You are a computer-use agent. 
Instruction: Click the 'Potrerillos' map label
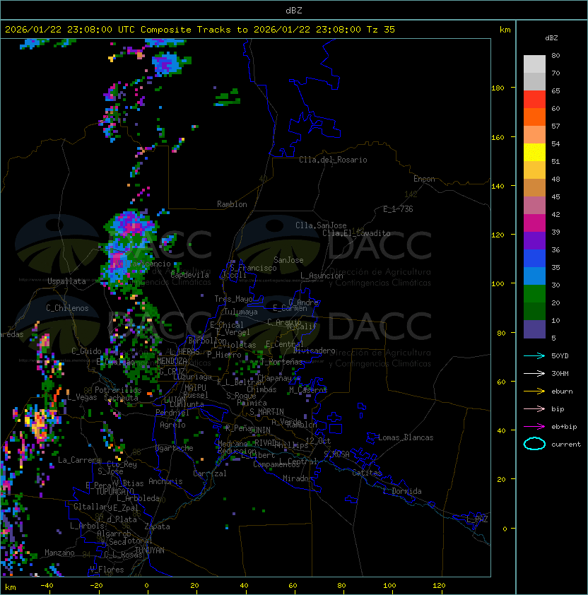coord(118,390)
